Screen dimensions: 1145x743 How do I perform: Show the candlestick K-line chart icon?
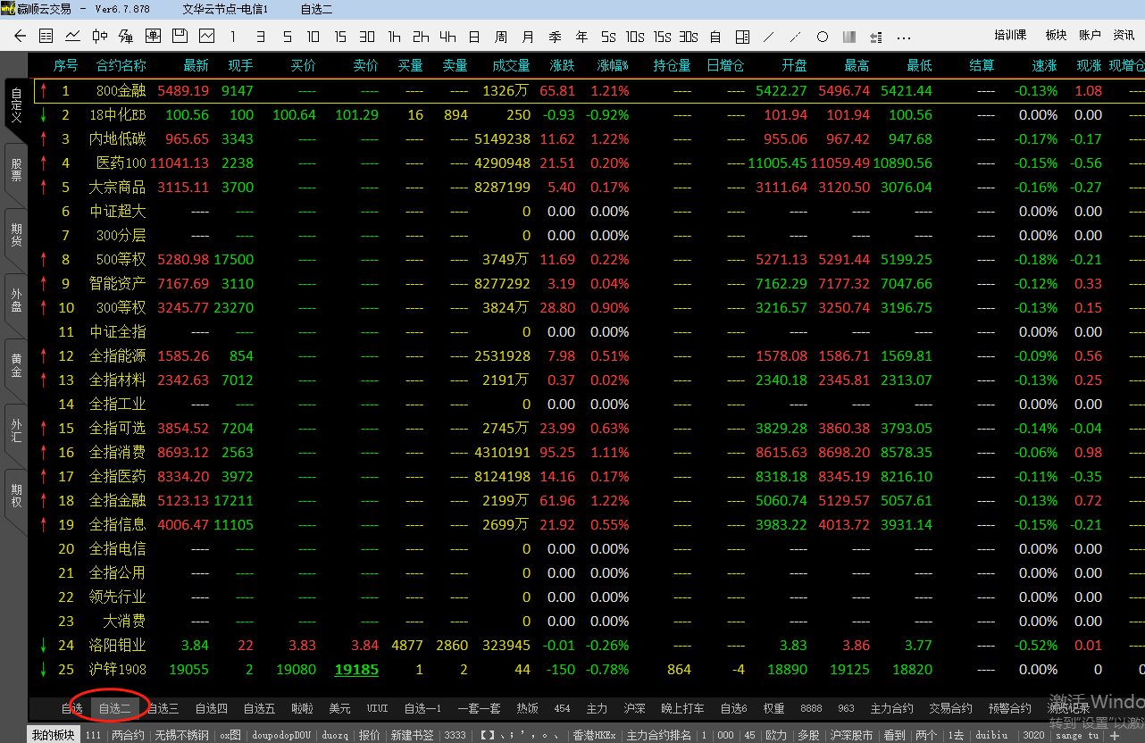click(99, 37)
